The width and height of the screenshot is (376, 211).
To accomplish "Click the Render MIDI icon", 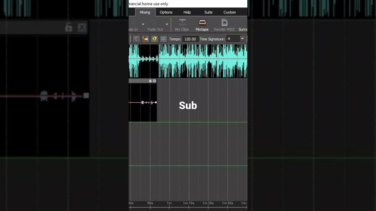I will click(224, 23).
